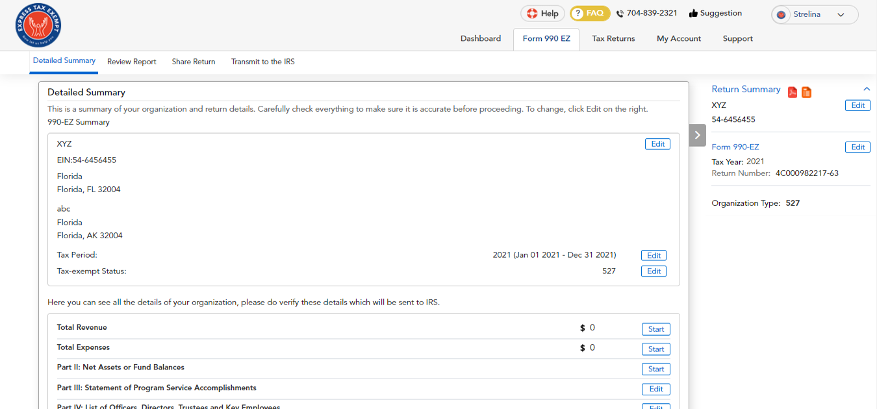The height and width of the screenshot is (409, 877).
Task: Click the Strelina user avatar icon
Action: (782, 15)
